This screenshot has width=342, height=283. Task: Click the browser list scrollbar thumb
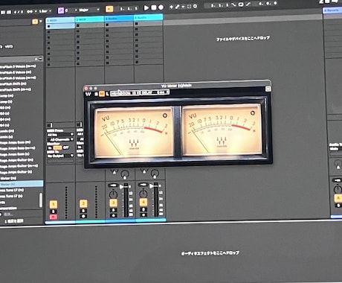[x=41, y=200]
